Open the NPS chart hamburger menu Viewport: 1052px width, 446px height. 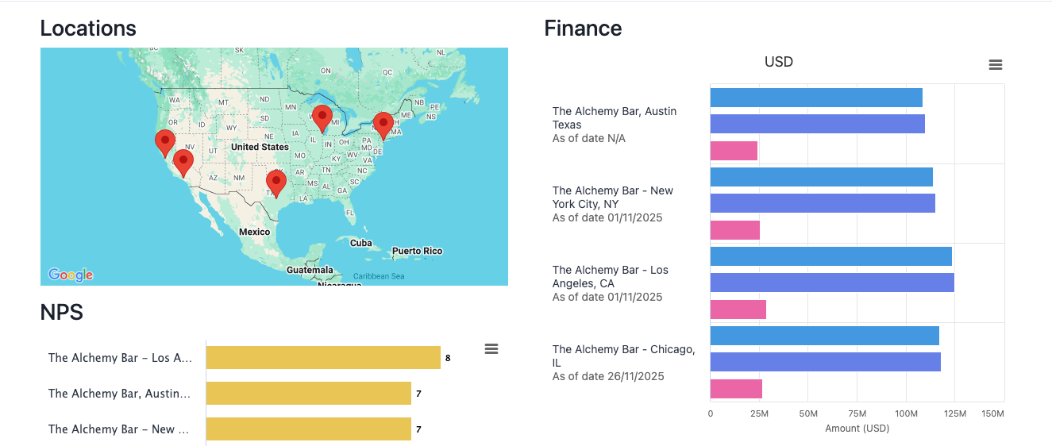click(491, 348)
